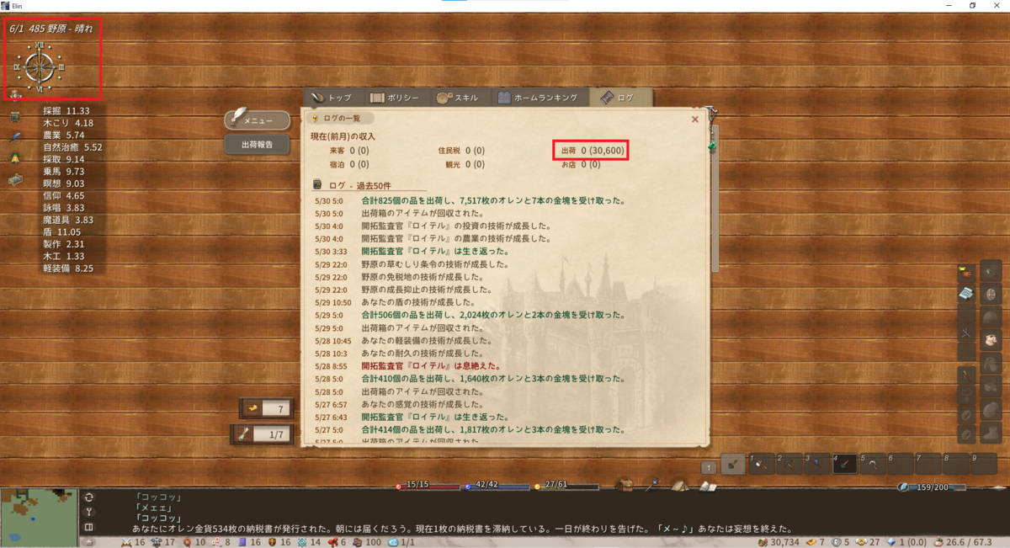The image size is (1010, 548).
Task: Click the bone counter widget showing 1/7
Action: pos(263,434)
